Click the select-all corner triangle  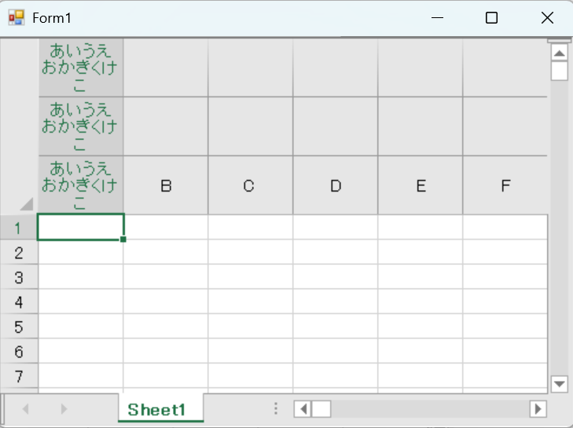click(x=27, y=203)
